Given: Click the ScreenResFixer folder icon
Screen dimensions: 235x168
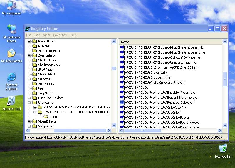Looking at the screenshot, I should (x=35, y=50).
